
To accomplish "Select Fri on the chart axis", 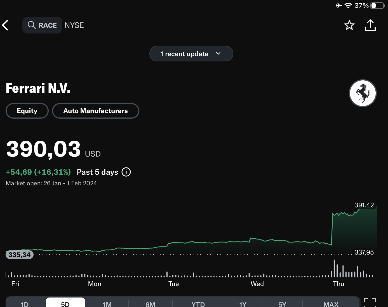I will tap(15, 284).
